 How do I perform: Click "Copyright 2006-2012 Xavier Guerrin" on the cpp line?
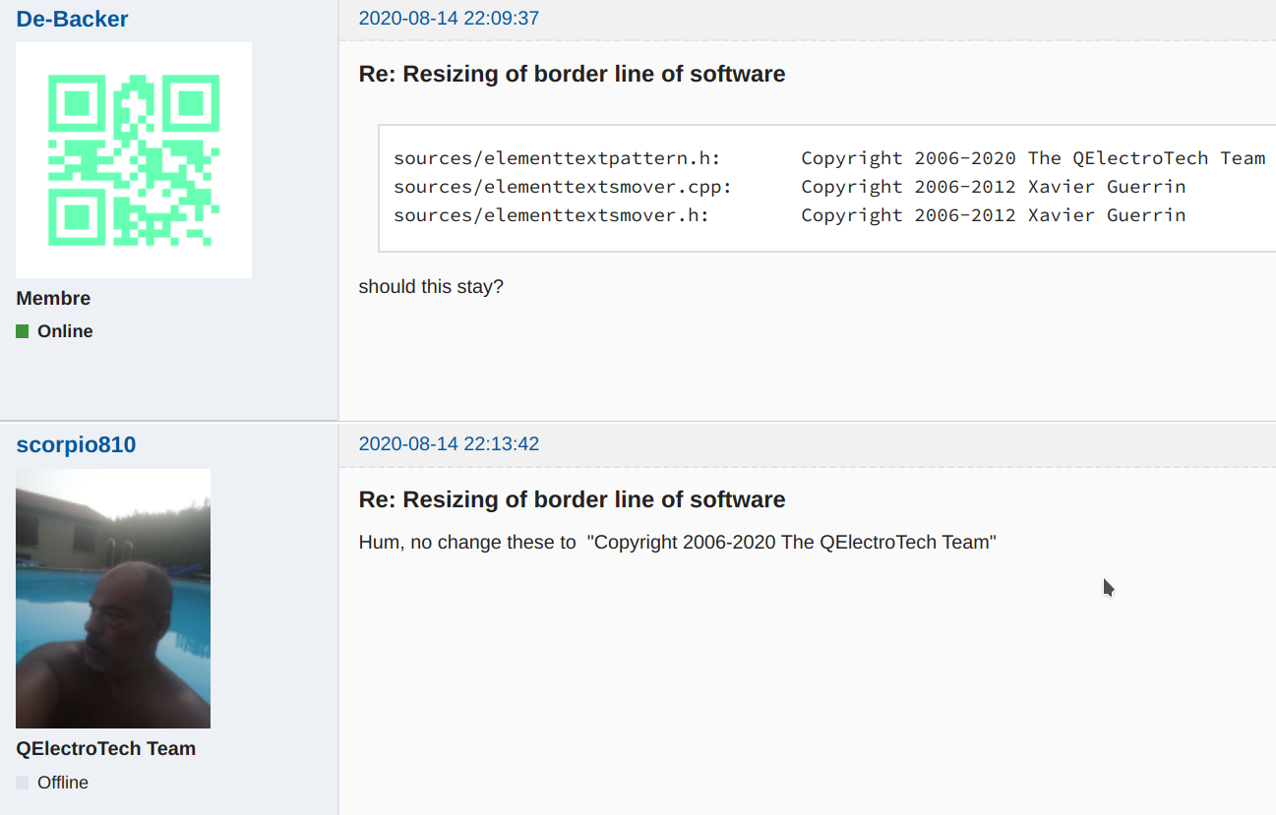coord(993,187)
